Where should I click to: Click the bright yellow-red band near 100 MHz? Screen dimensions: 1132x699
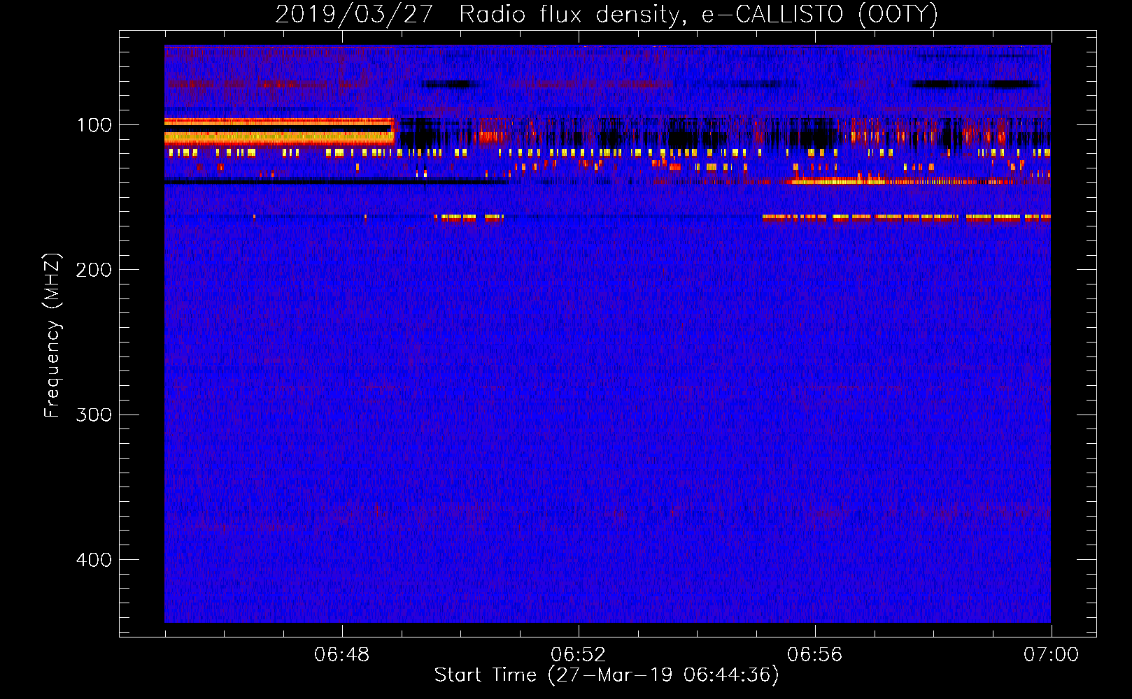pos(280,131)
